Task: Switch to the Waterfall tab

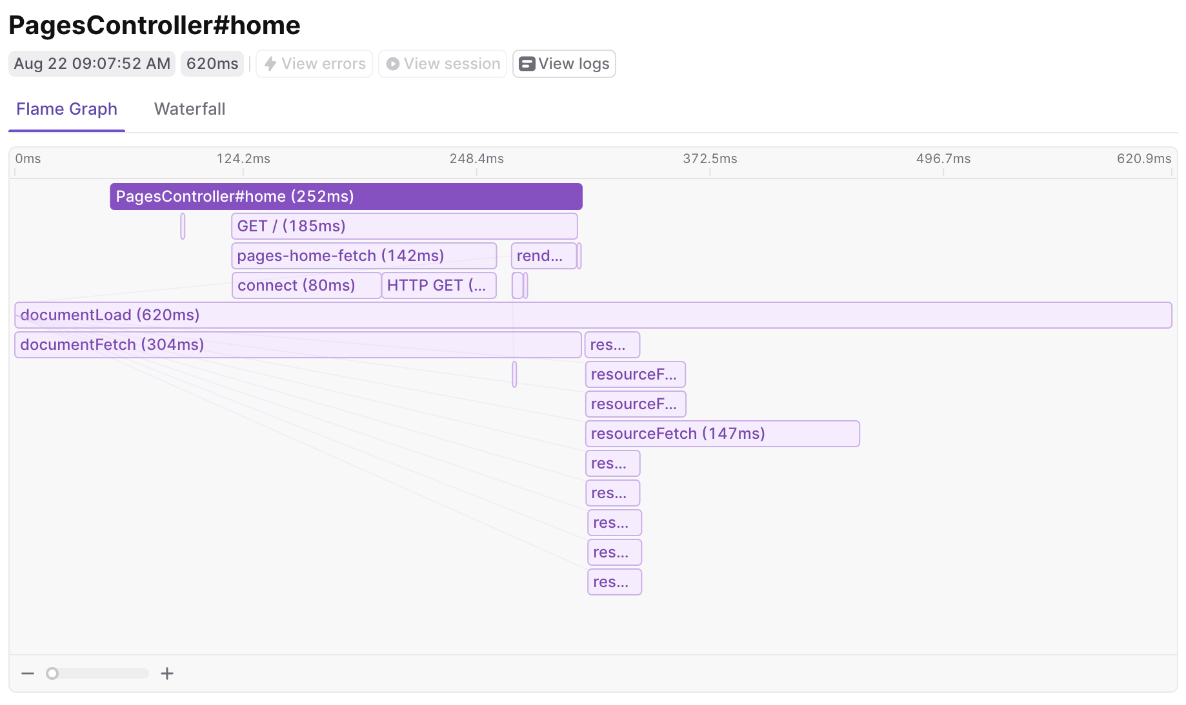Action: [x=189, y=109]
